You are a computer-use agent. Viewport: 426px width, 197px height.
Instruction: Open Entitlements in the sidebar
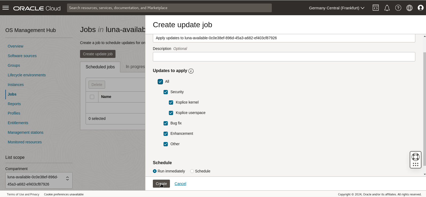18,123
